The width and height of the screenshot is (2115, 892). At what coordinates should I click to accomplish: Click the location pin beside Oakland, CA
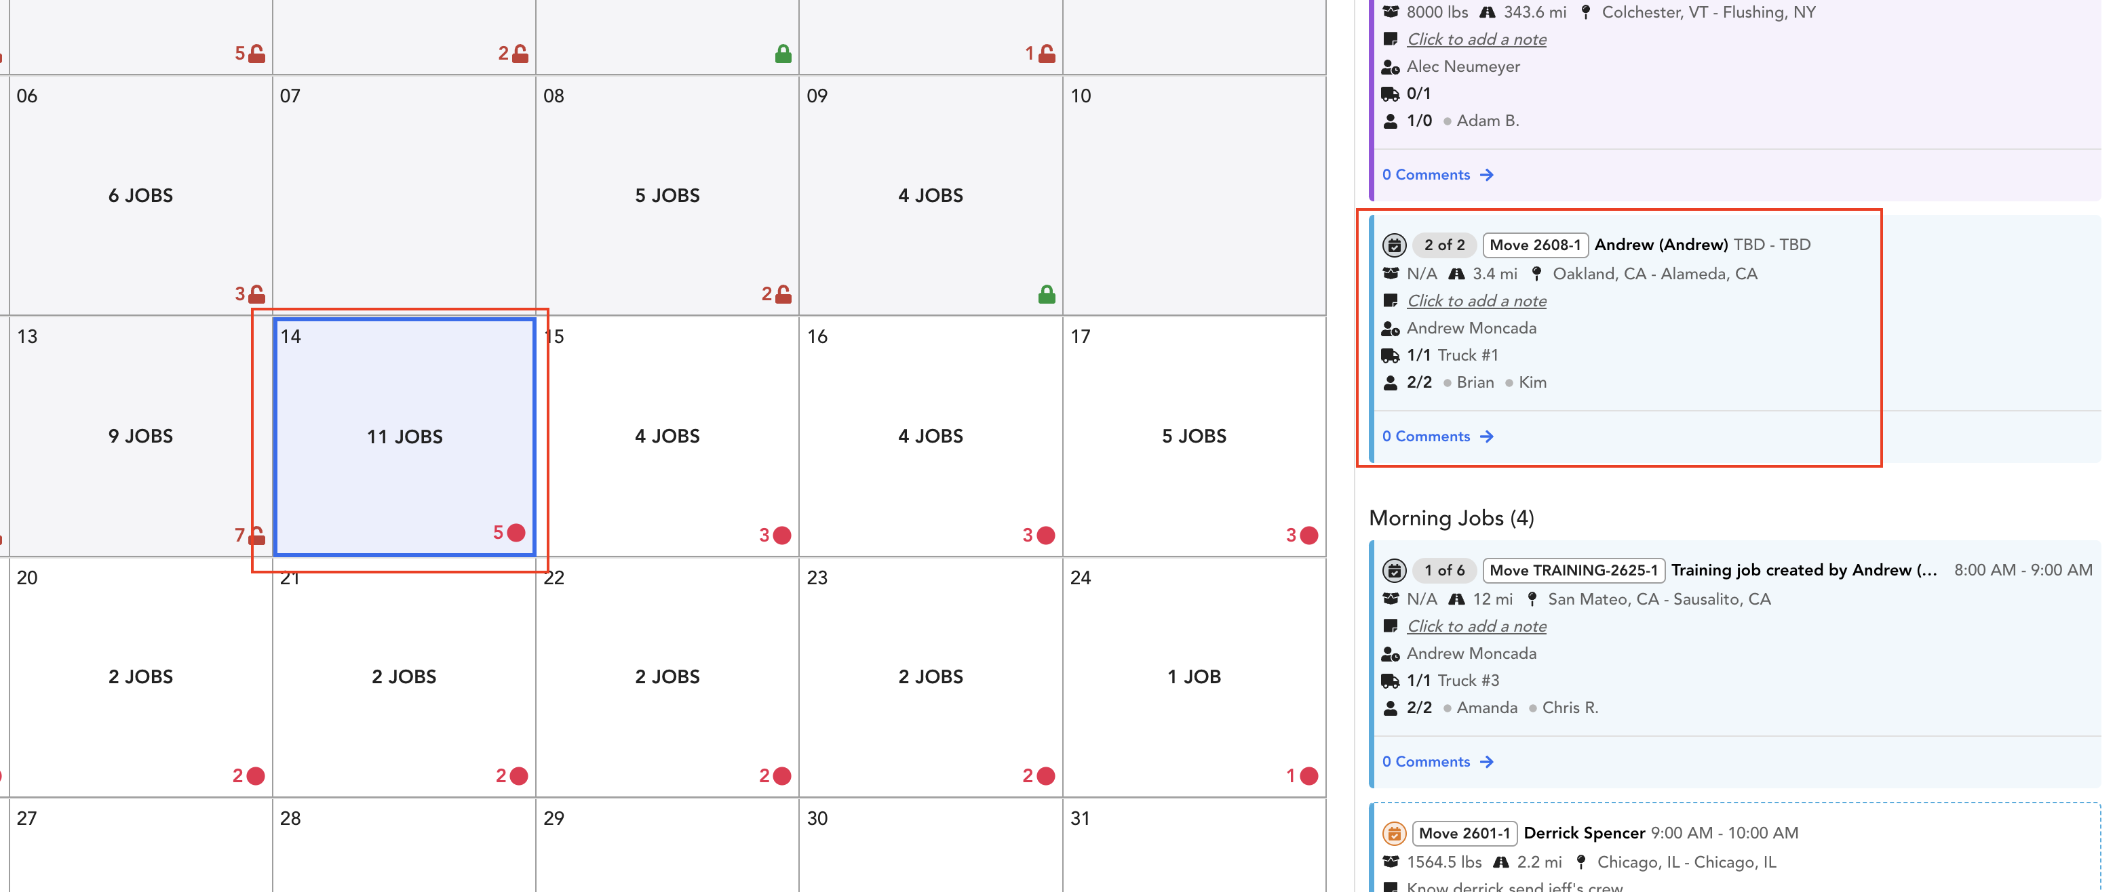[x=1536, y=273]
